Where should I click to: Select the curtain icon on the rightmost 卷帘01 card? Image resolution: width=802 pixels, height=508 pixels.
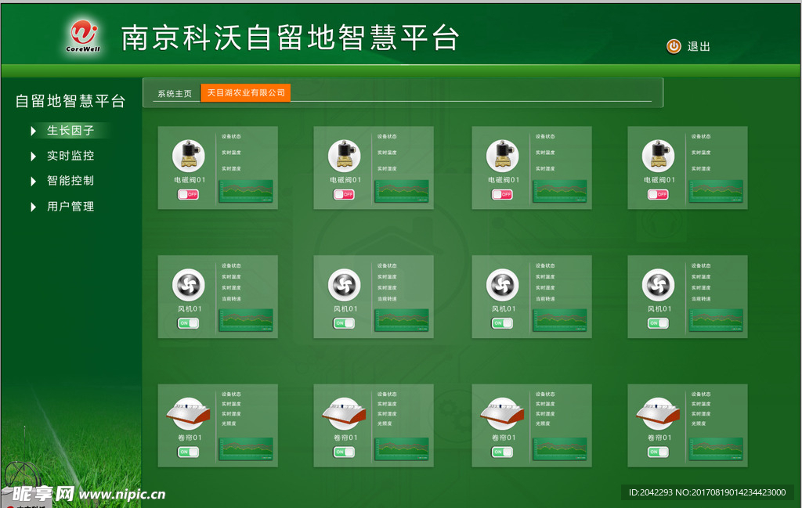(658, 410)
